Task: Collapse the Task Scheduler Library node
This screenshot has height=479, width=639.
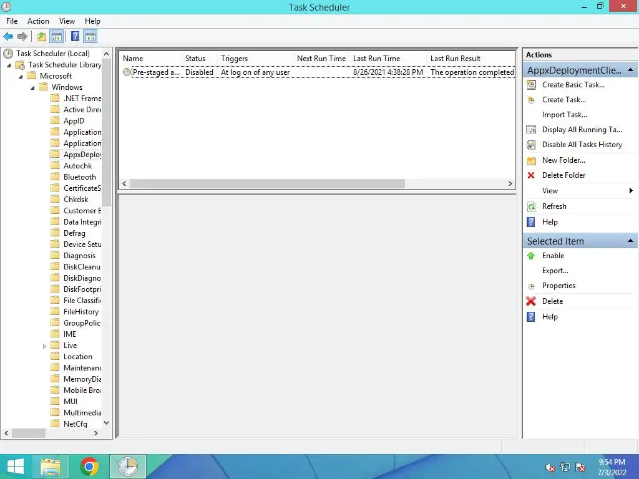Action: pos(9,65)
